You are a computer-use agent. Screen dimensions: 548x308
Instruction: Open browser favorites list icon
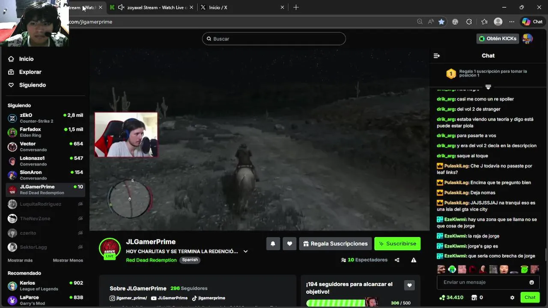pyautogui.click(x=484, y=22)
